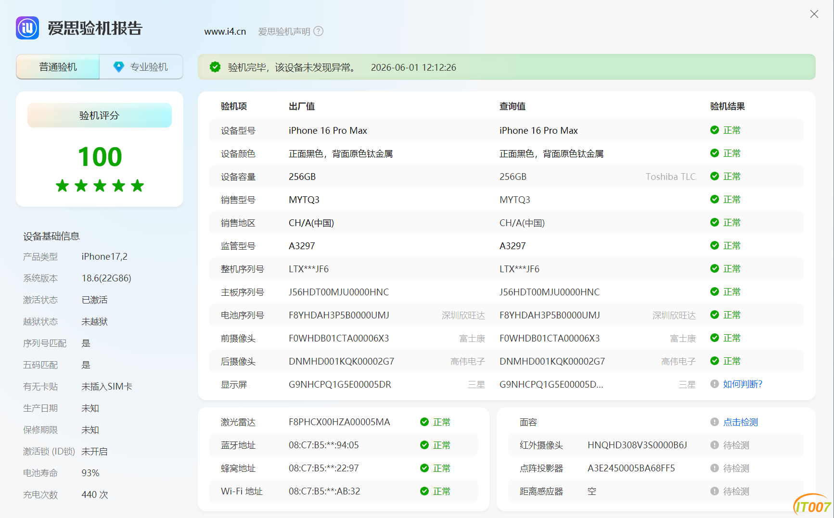This screenshot has height=518, width=834.
Task: Click the 验机结果 column header
Action: click(728, 106)
